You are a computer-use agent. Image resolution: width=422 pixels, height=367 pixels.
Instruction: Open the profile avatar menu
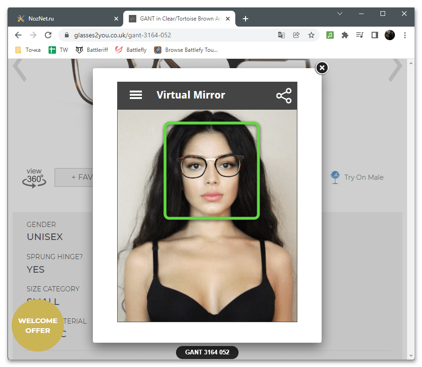tap(390, 35)
